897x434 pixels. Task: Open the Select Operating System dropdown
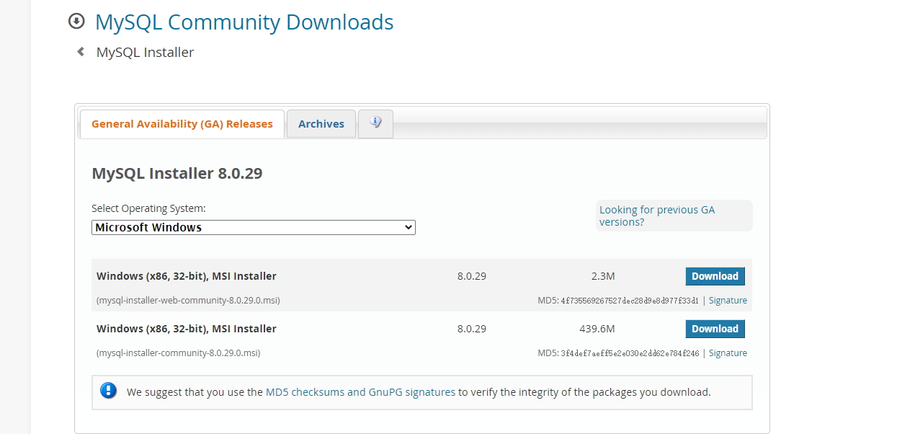point(254,227)
